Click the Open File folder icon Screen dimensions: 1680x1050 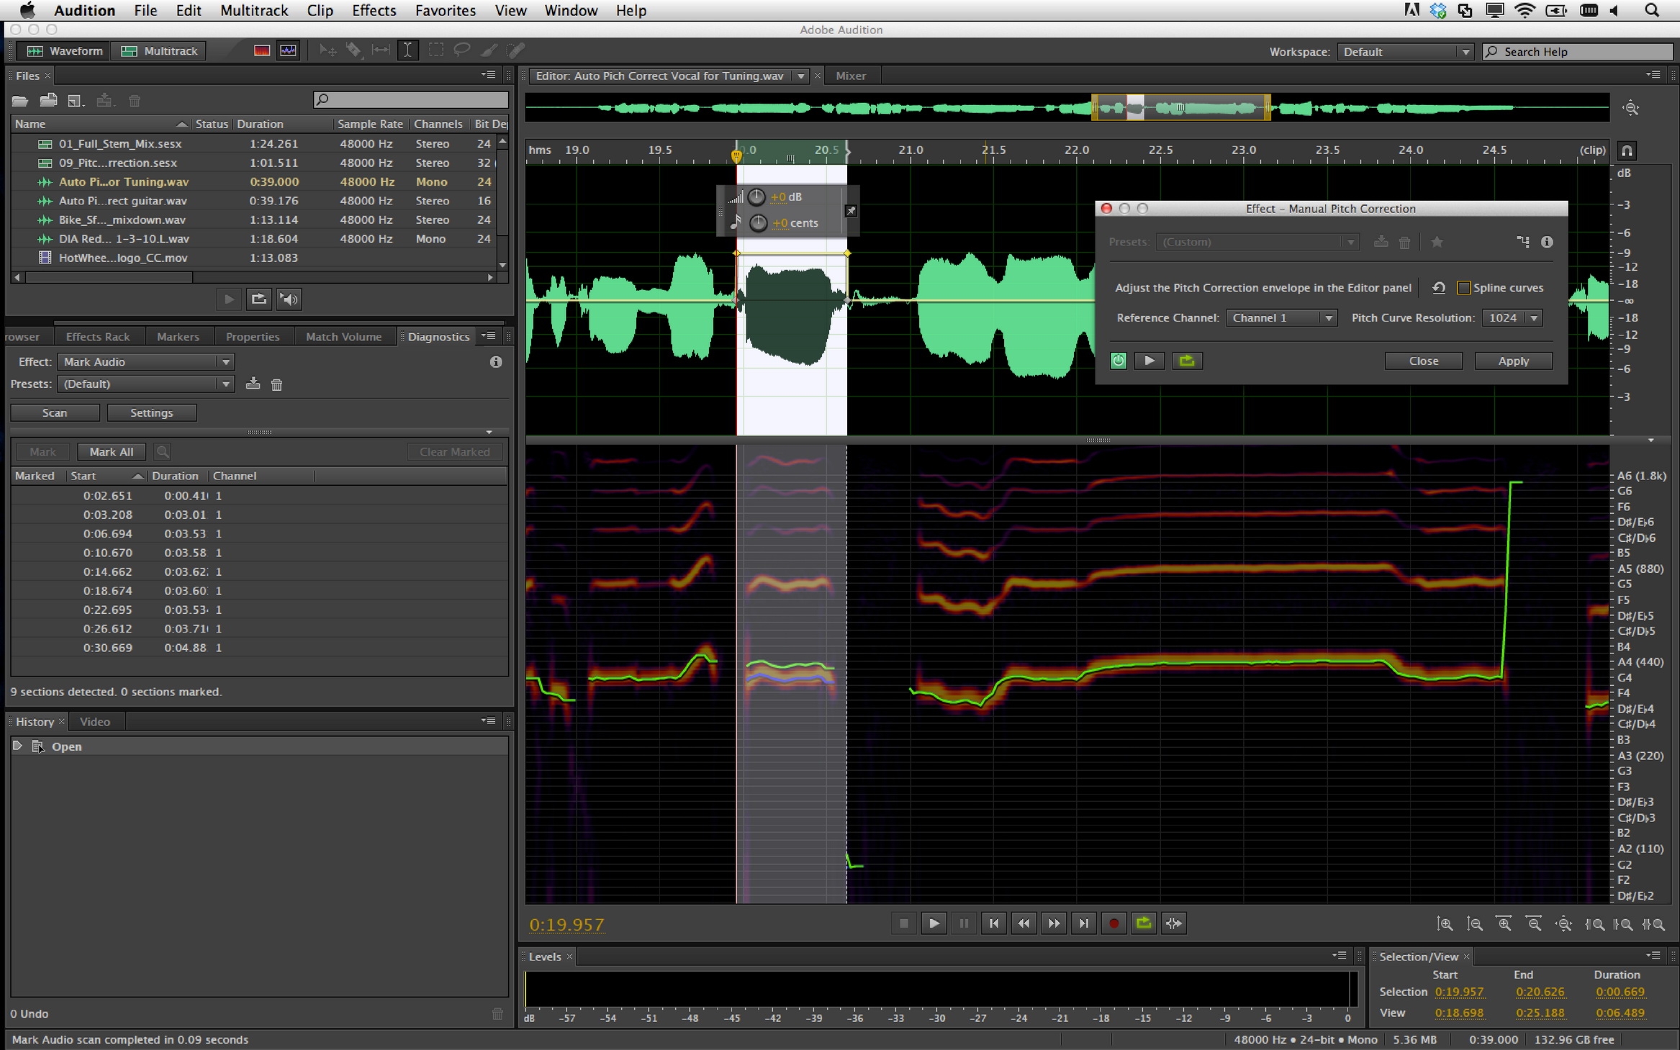point(19,101)
